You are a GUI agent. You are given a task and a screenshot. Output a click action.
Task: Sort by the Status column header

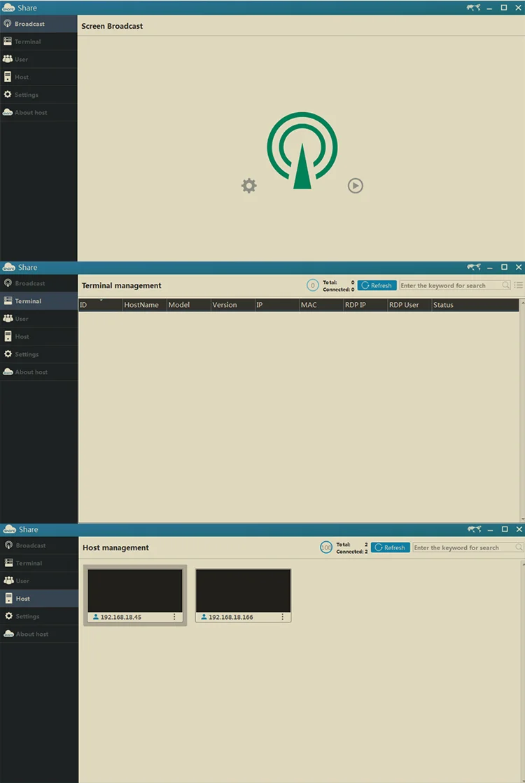point(475,305)
